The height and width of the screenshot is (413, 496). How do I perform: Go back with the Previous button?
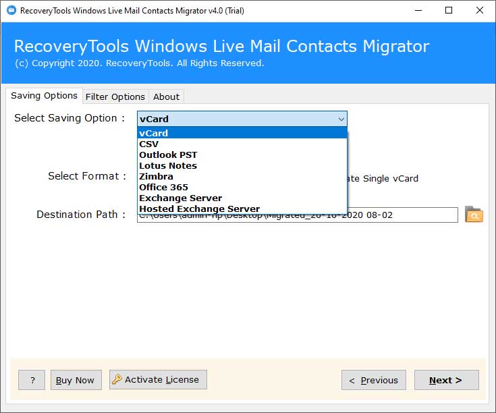click(x=374, y=380)
